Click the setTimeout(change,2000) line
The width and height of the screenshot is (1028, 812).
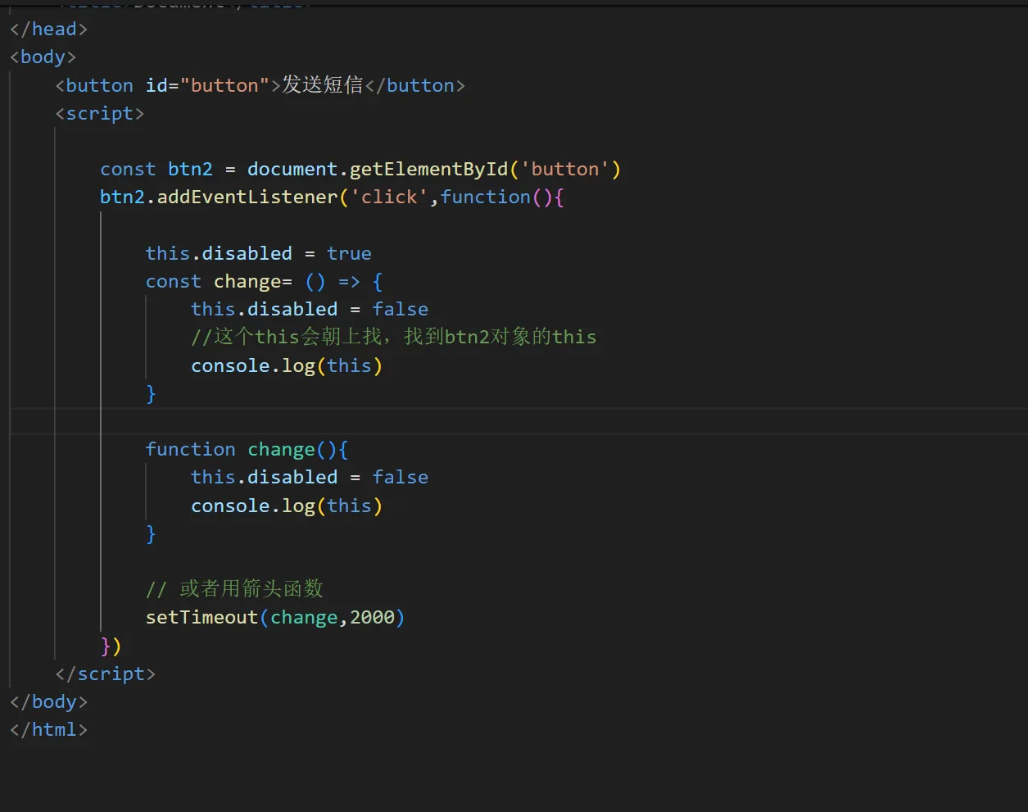pyautogui.click(x=275, y=617)
